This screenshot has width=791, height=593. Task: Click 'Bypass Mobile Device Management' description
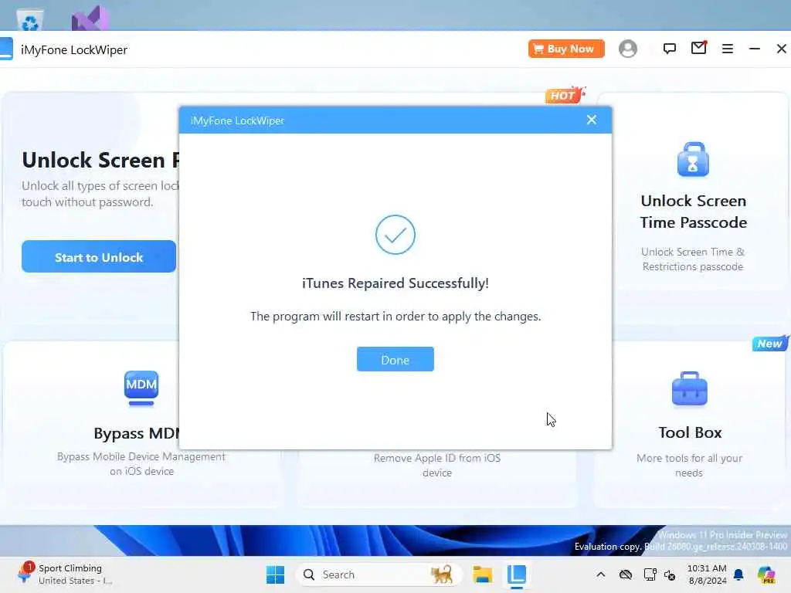(141, 463)
